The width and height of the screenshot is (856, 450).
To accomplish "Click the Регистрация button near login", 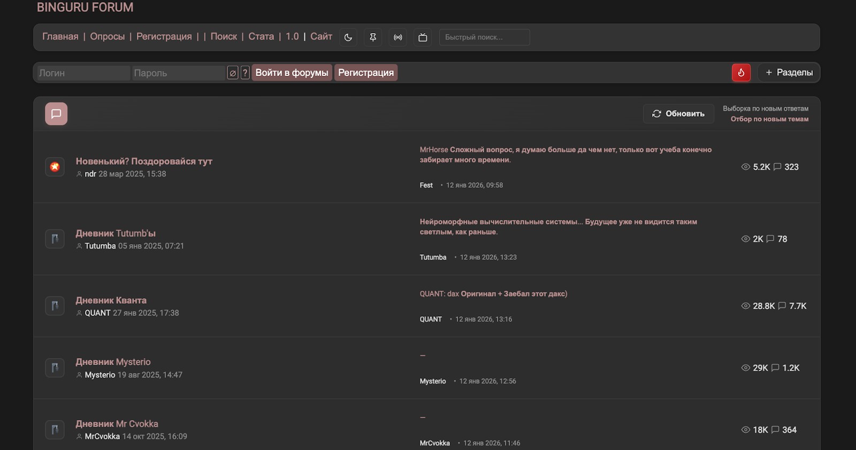I will pos(366,73).
